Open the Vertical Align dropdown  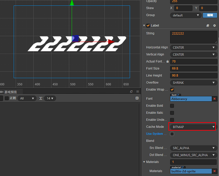tap(194, 55)
